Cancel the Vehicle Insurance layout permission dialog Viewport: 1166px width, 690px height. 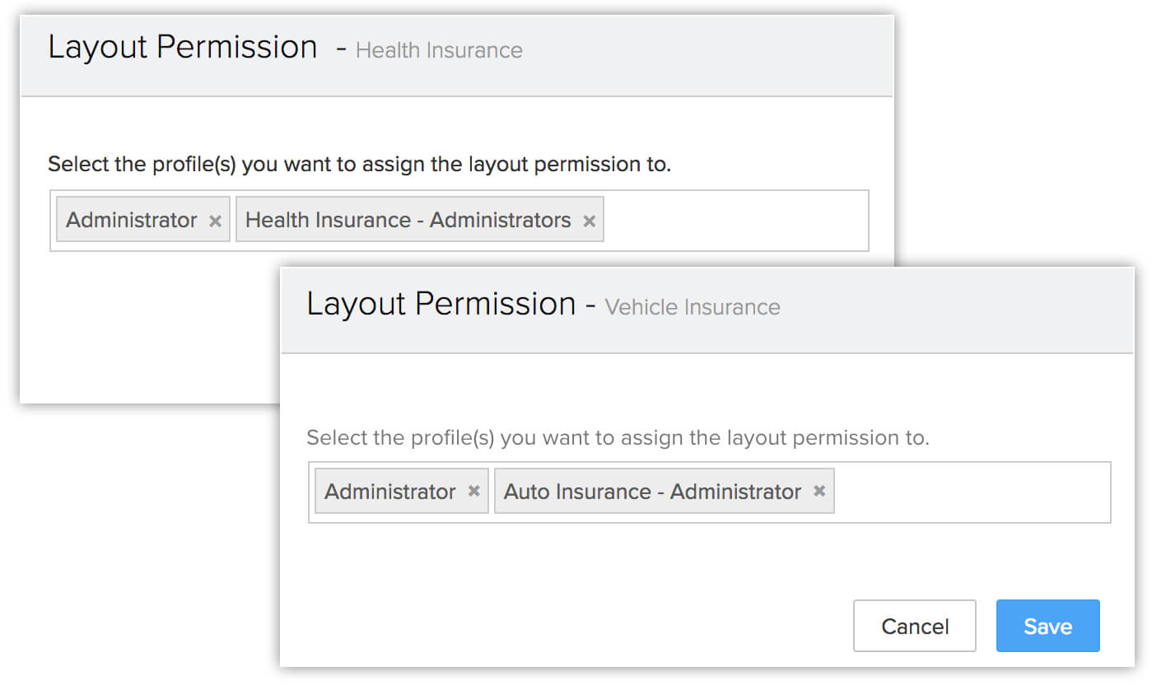[915, 626]
